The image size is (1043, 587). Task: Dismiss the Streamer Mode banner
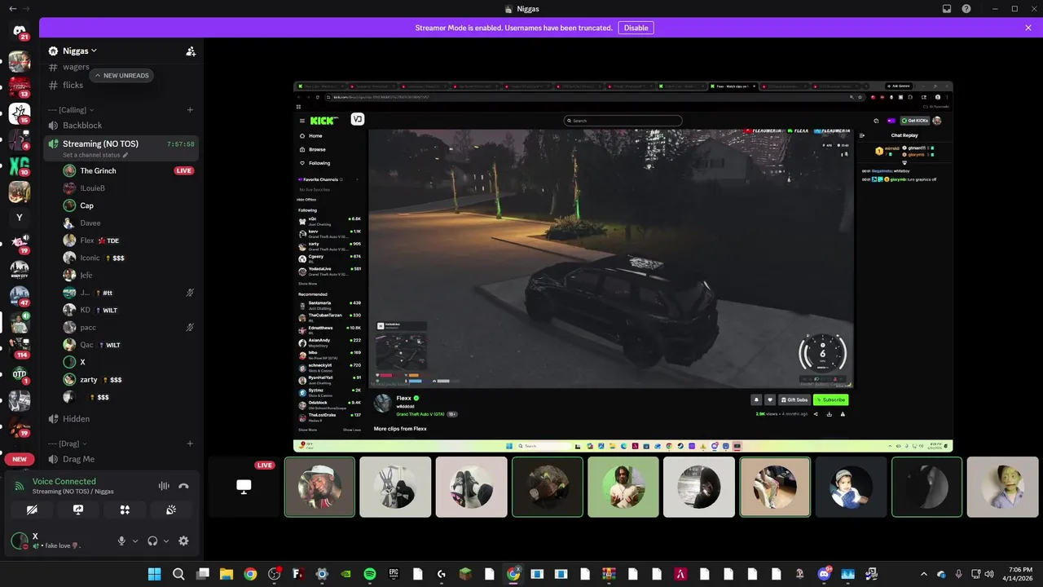point(1028,28)
